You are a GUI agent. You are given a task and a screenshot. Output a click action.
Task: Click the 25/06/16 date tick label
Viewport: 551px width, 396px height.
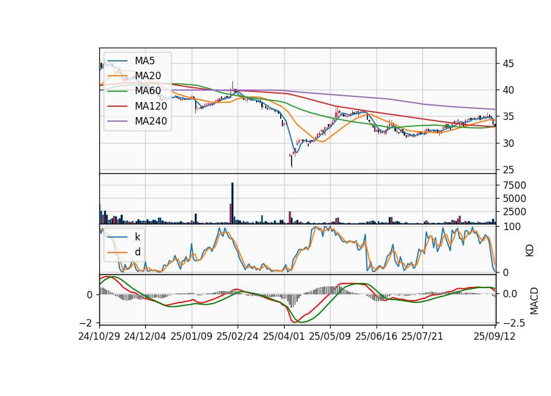click(377, 337)
